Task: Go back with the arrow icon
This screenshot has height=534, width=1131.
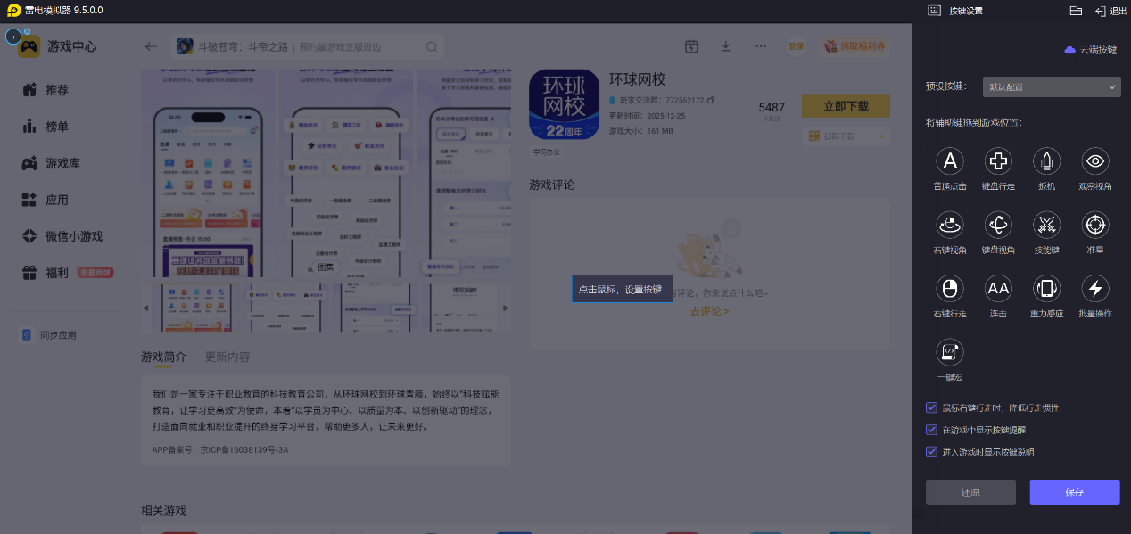Action: tap(151, 46)
